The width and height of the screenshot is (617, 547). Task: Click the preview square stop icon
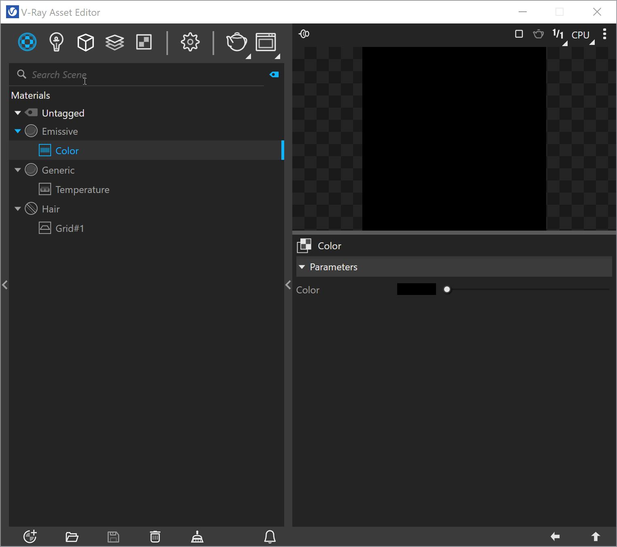(519, 34)
